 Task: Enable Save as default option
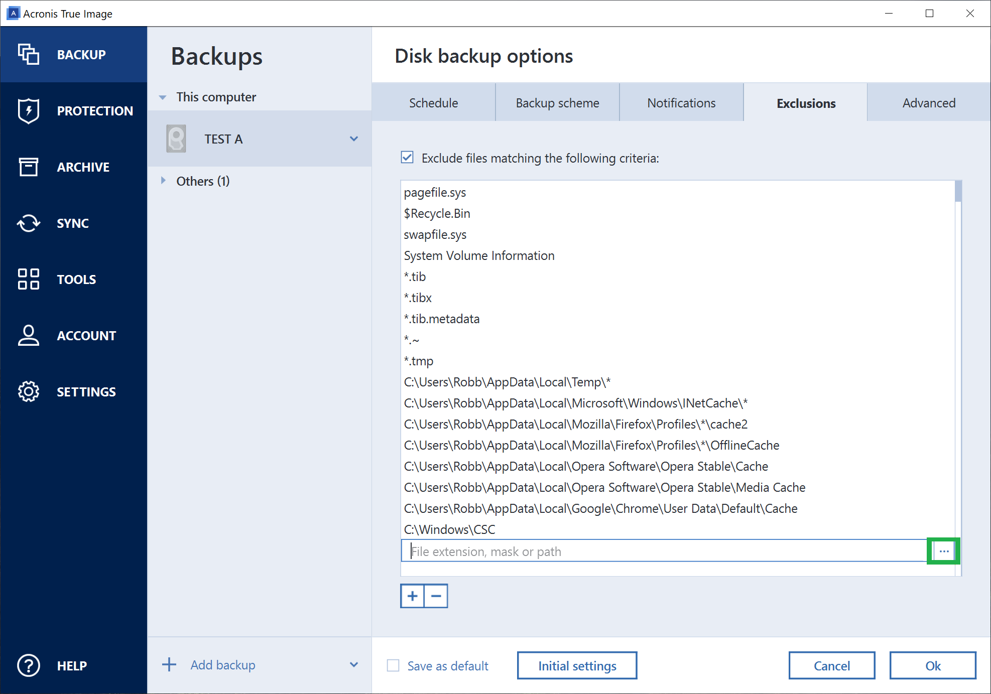tap(393, 665)
